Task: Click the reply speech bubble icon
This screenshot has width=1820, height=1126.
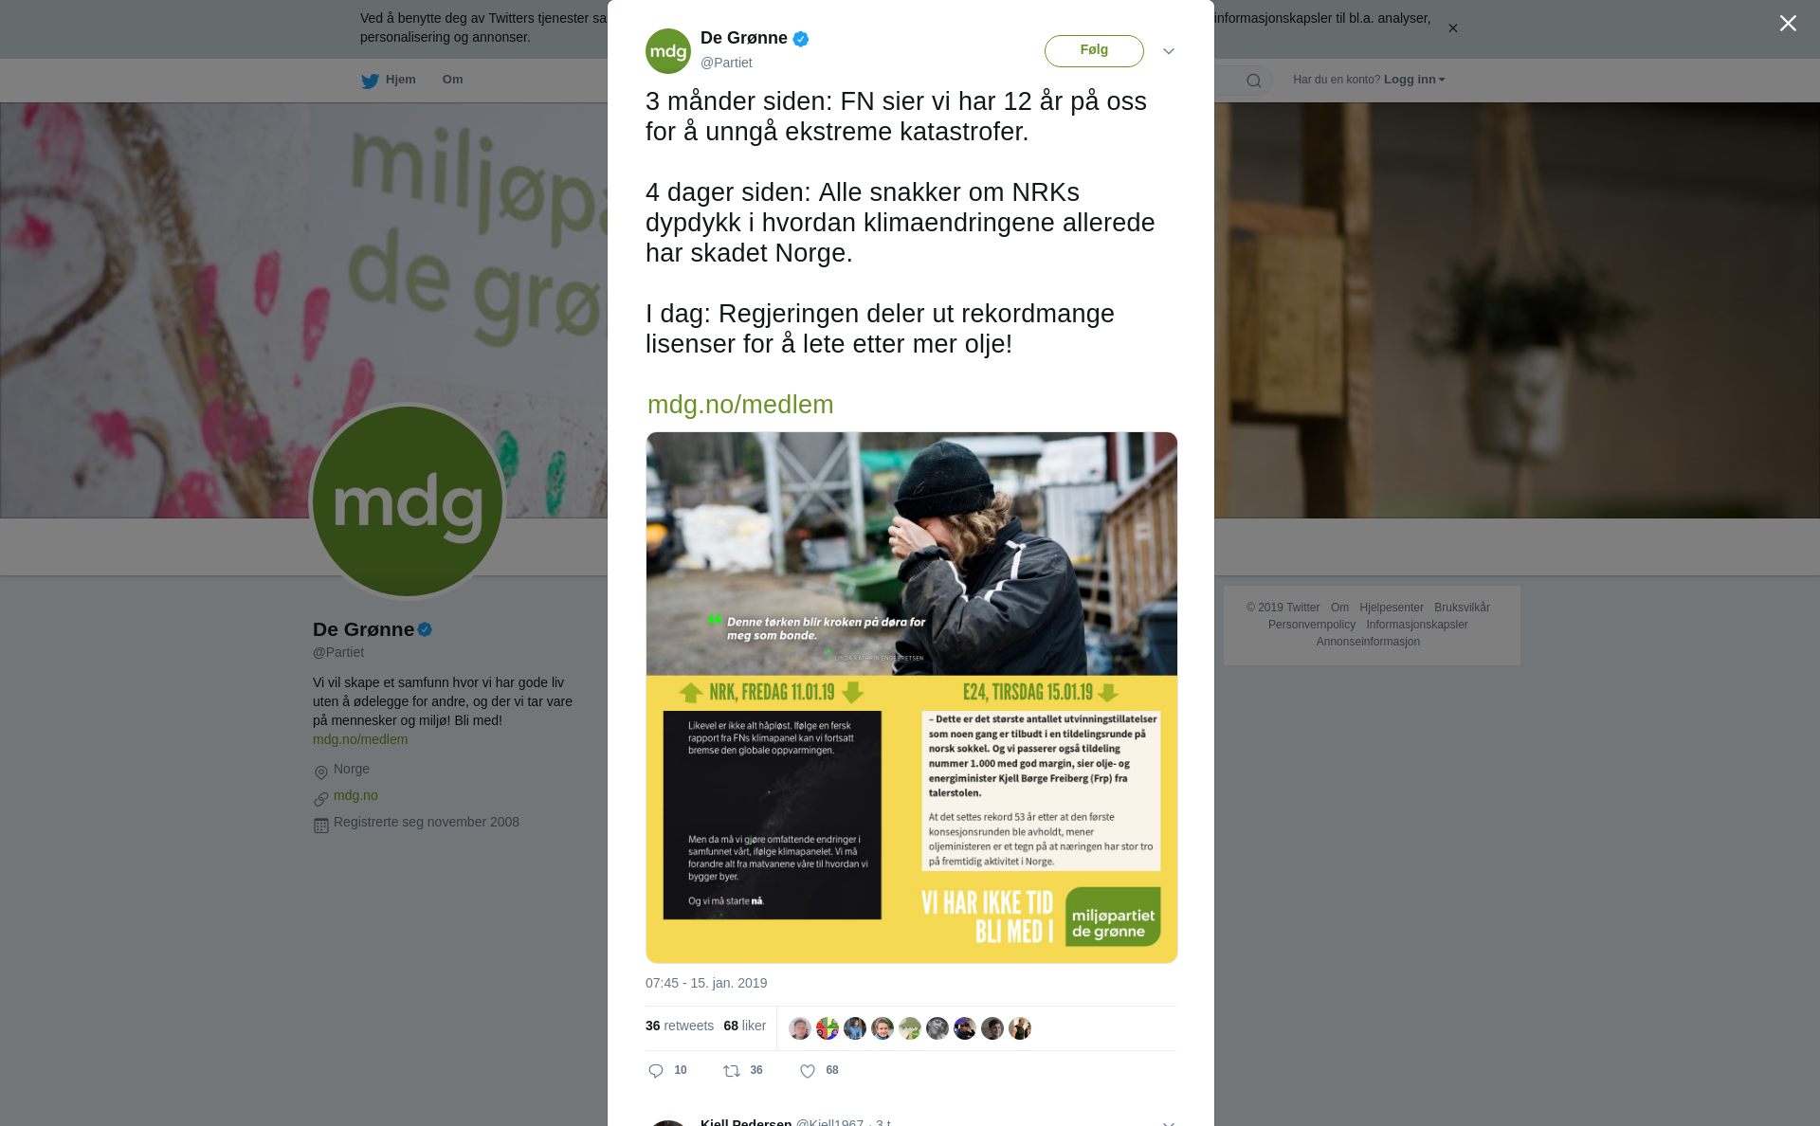Action: click(x=656, y=1071)
